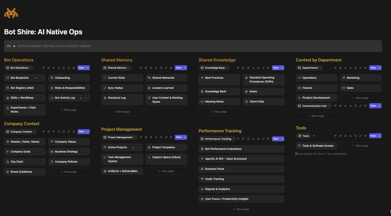This screenshot has width=391, height=216.
Task: Open Tools & Software Access page
Action: coord(316,146)
